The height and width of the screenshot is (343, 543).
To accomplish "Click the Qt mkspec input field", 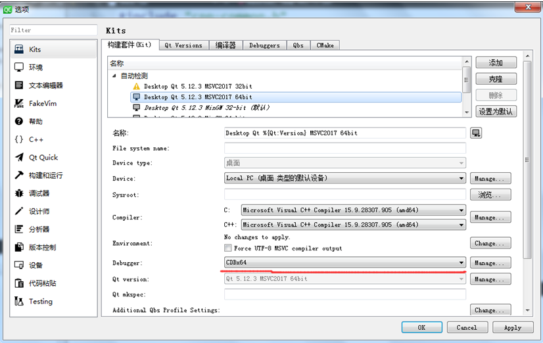I will coord(345,294).
